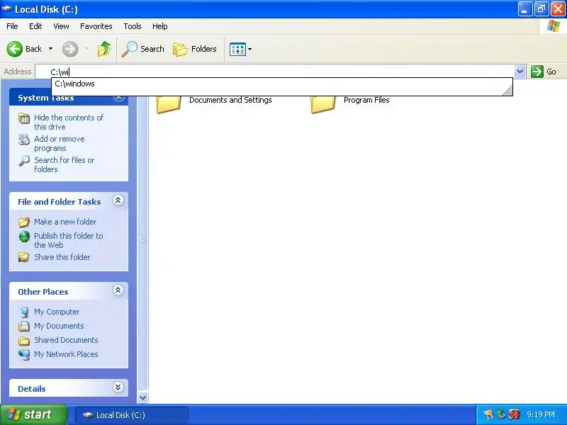
Task: Go to My Network Places link
Action: point(66,354)
